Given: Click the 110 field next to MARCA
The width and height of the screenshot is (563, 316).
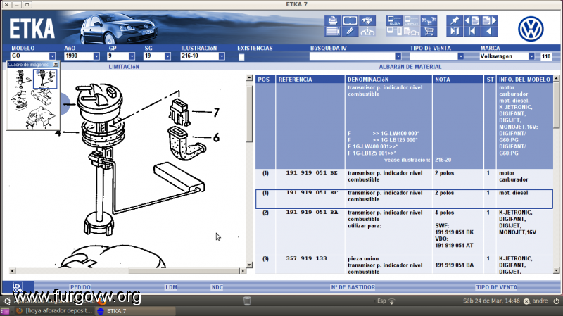Looking at the screenshot, I should click(546, 56).
